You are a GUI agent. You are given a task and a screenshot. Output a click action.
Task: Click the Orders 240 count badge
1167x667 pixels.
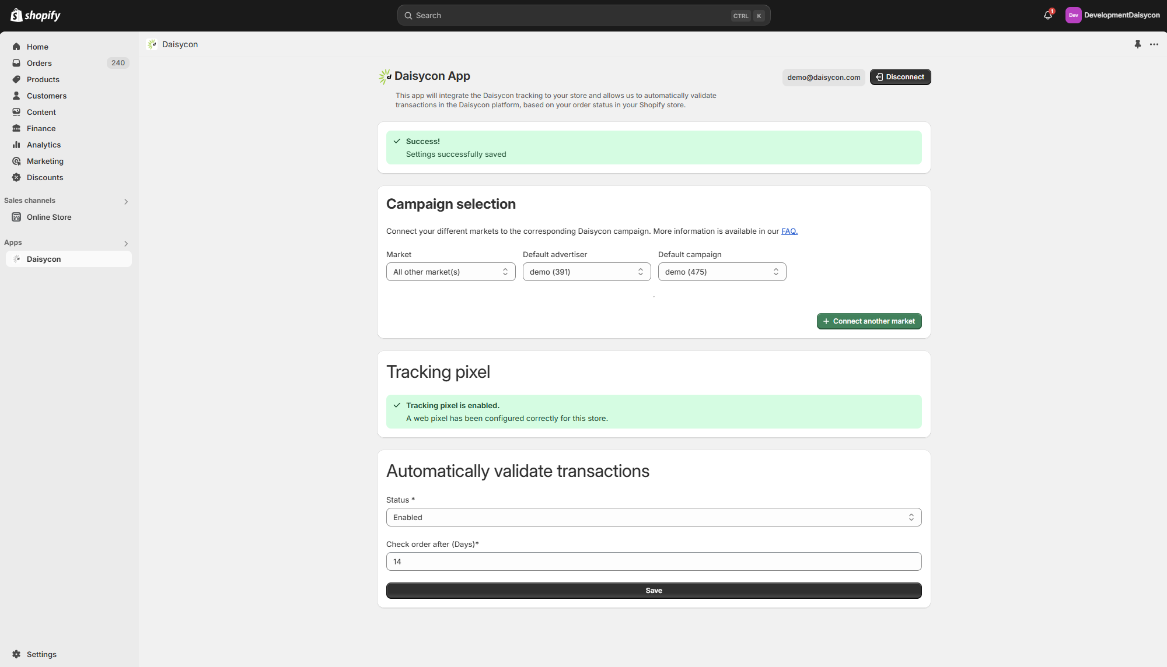[118, 63]
